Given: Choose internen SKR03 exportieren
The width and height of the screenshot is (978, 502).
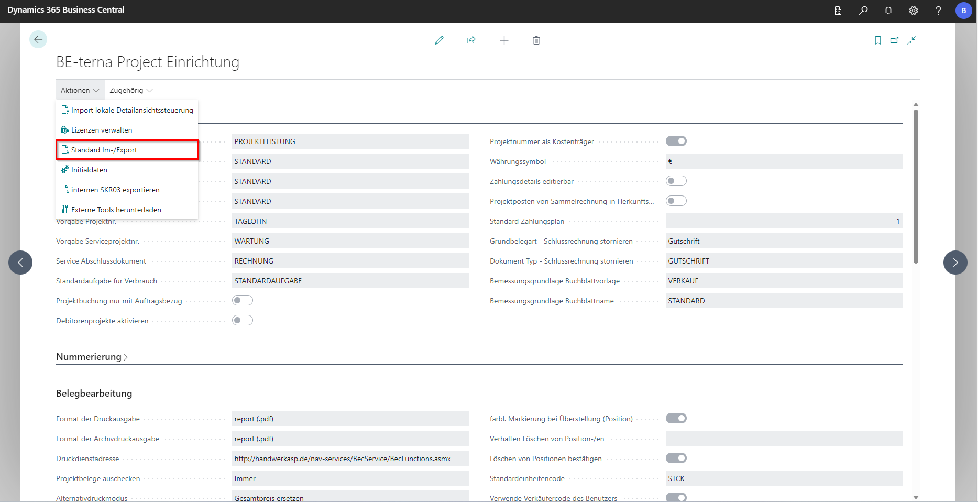Looking at the screenshot, I should pos(127,190).
